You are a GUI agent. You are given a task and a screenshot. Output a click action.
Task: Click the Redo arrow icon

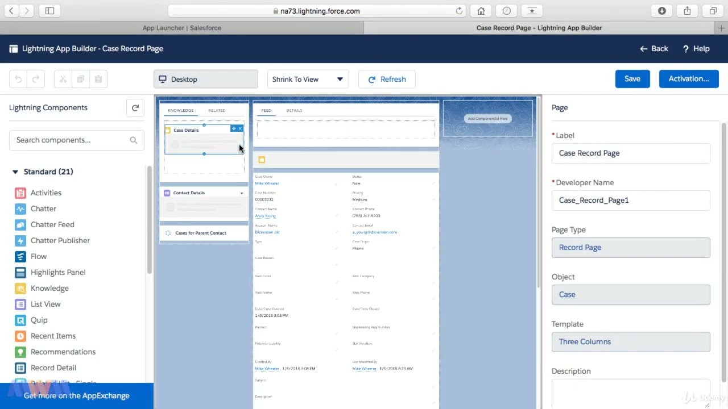[x=35, y=80]
